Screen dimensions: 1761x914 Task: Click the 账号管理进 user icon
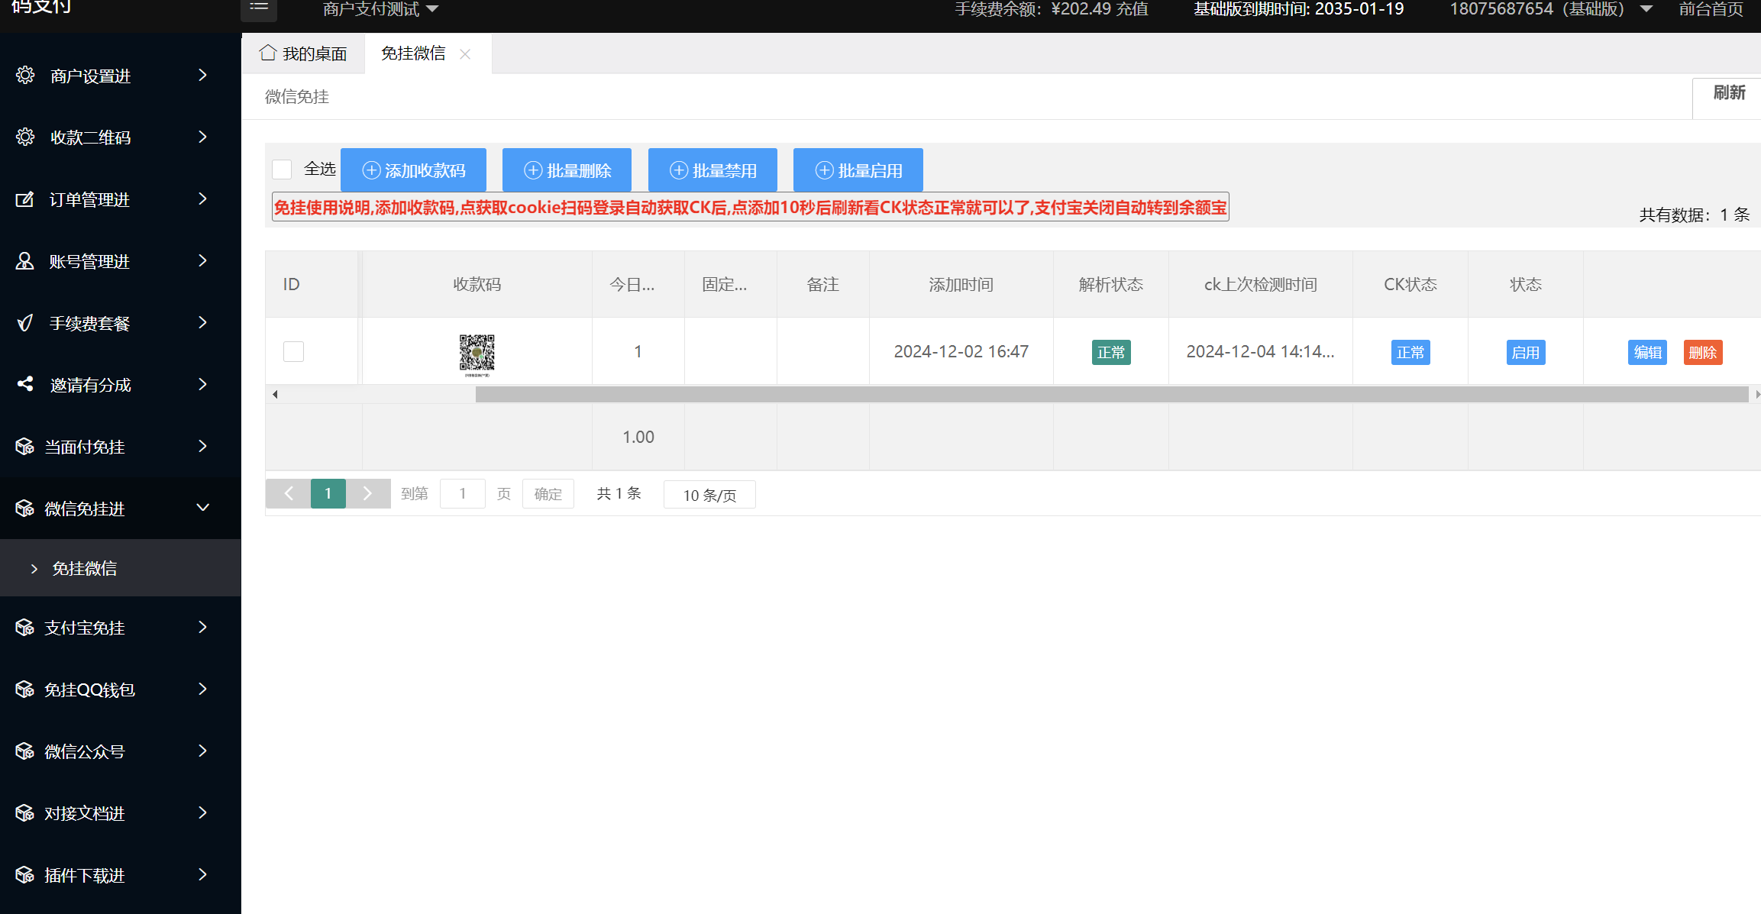pyautogui.click(x=25, y=261)
